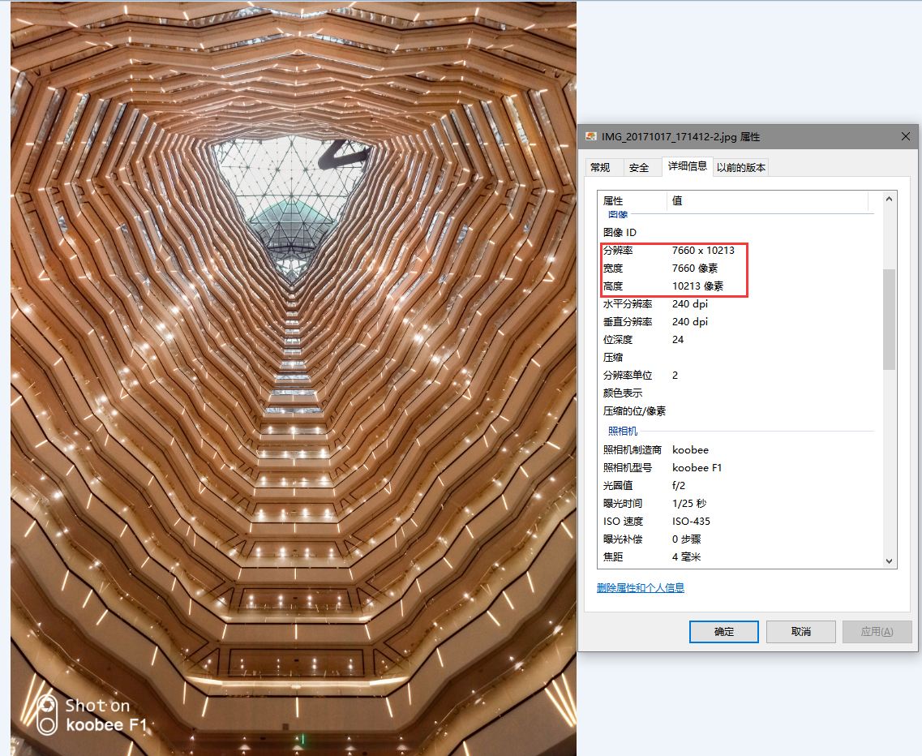
Task: Click the 图像 section header
Action: 618,215
